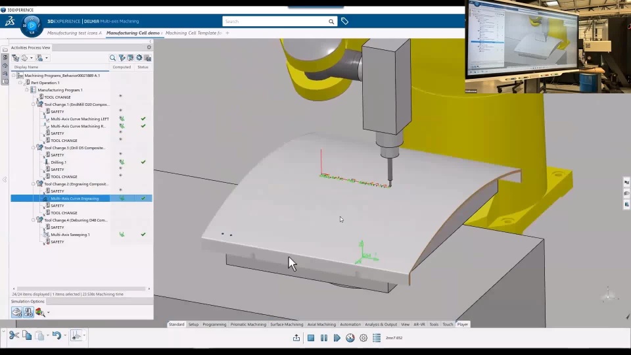Viewport: 631px width, 355px height.
Task: Open the Setup toolbar tab
Action: point(193,324)
